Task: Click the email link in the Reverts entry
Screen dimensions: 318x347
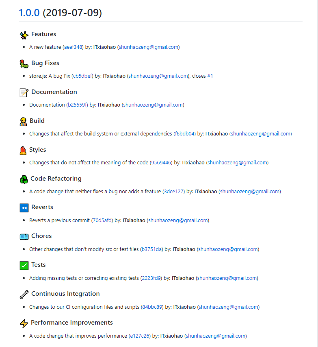Action: 178,220
